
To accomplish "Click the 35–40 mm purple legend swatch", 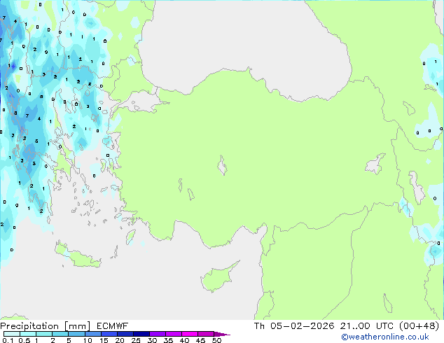I will click(x=173, y=334).
